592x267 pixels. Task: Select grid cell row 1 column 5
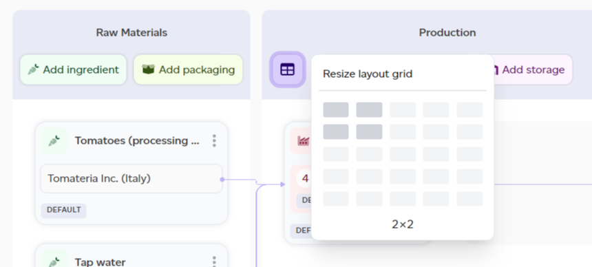[x=469, y=109]
